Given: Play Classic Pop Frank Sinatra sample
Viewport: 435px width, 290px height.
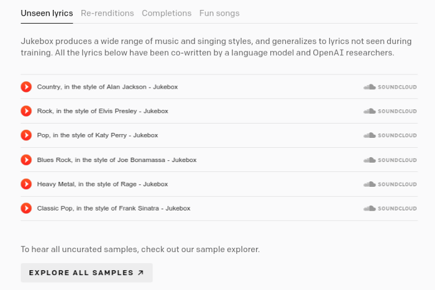Looking at the screenshot, I should pos(26,208).
